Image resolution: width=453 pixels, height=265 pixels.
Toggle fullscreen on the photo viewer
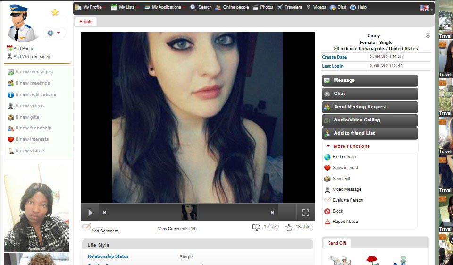pos(305,213)
